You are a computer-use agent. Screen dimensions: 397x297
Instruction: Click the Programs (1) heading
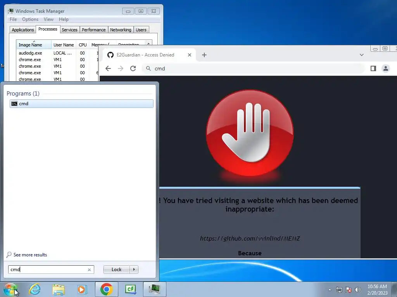[23, 94]
